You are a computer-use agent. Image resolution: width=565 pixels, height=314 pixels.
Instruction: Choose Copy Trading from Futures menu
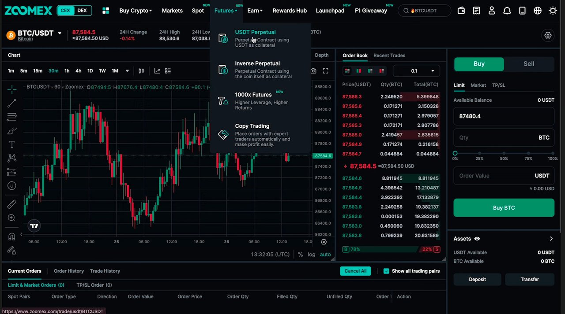point(261,135)
